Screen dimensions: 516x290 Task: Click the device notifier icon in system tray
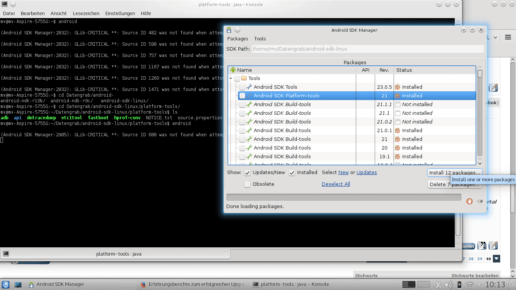point(459,285)
